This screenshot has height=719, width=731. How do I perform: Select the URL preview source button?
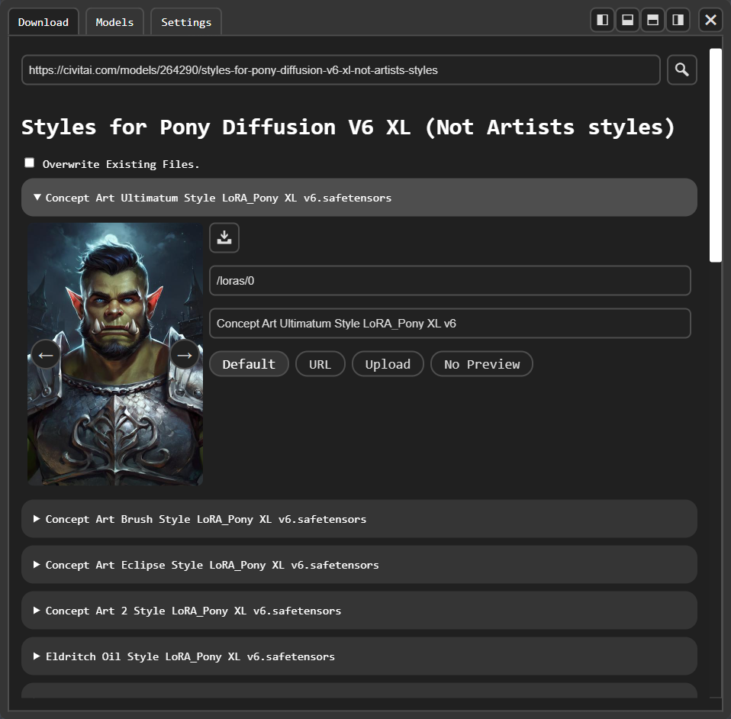click(320, 363)
